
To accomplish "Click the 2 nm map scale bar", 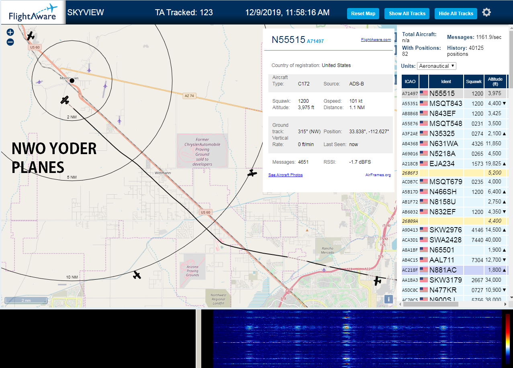I will coord(26,300).
